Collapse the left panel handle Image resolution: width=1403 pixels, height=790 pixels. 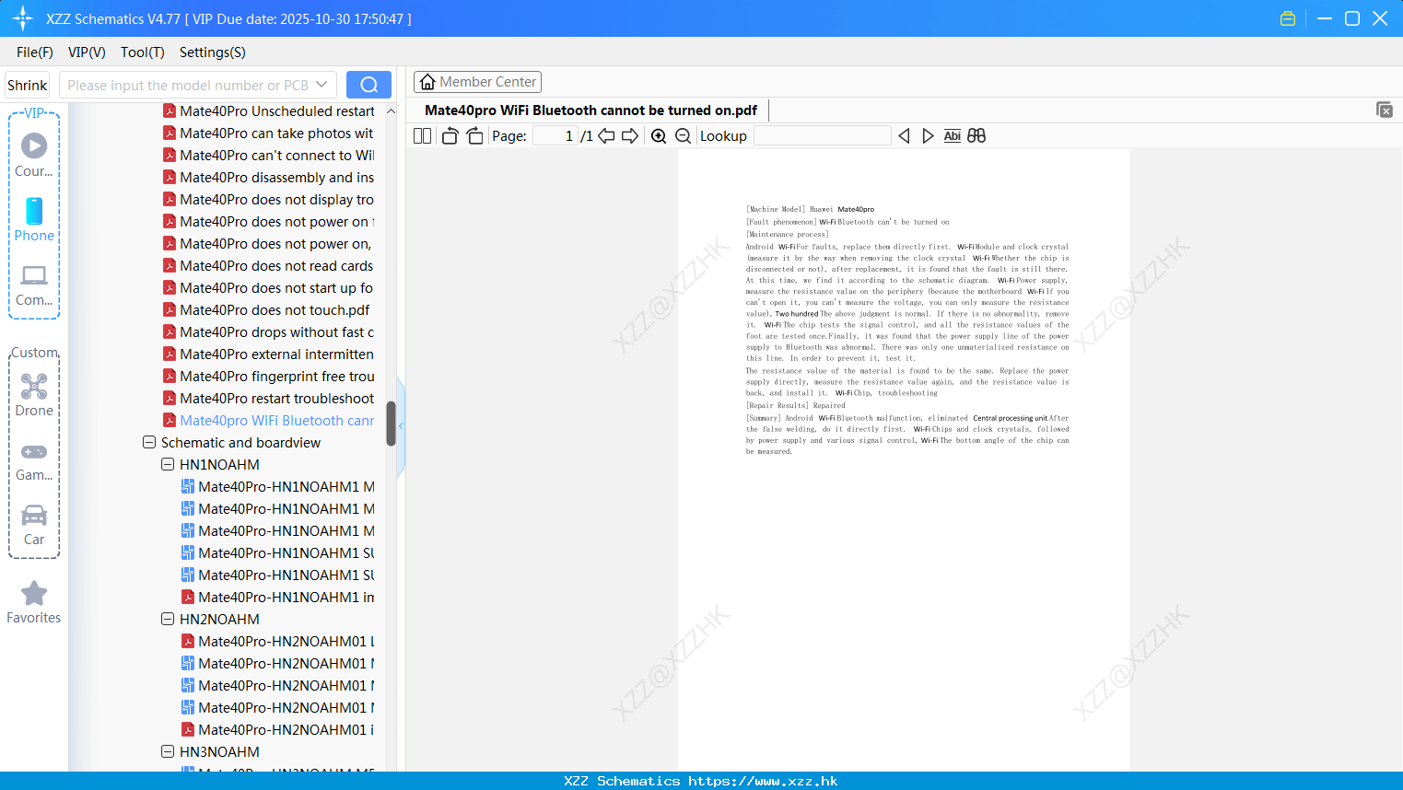(x=401, y=426)
